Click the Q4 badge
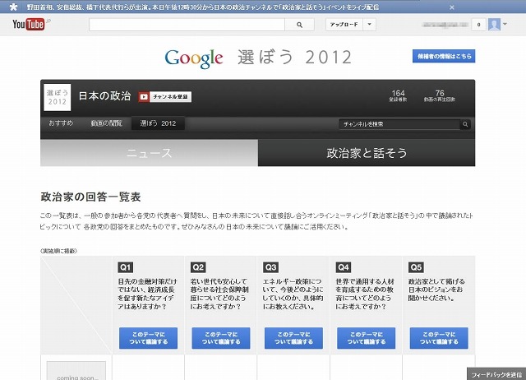The width and height of the screenshot is (526, 380). [x=344, y=267]
